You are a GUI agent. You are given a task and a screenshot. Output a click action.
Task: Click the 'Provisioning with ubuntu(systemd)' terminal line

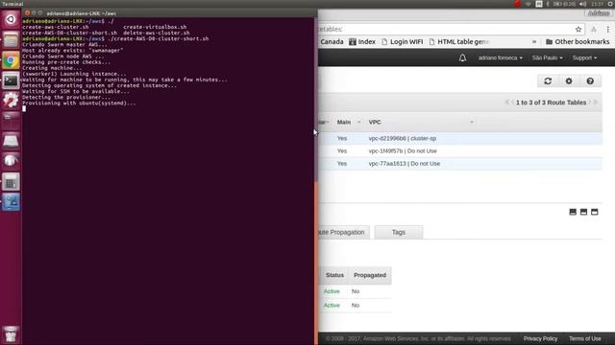[79, 103]
